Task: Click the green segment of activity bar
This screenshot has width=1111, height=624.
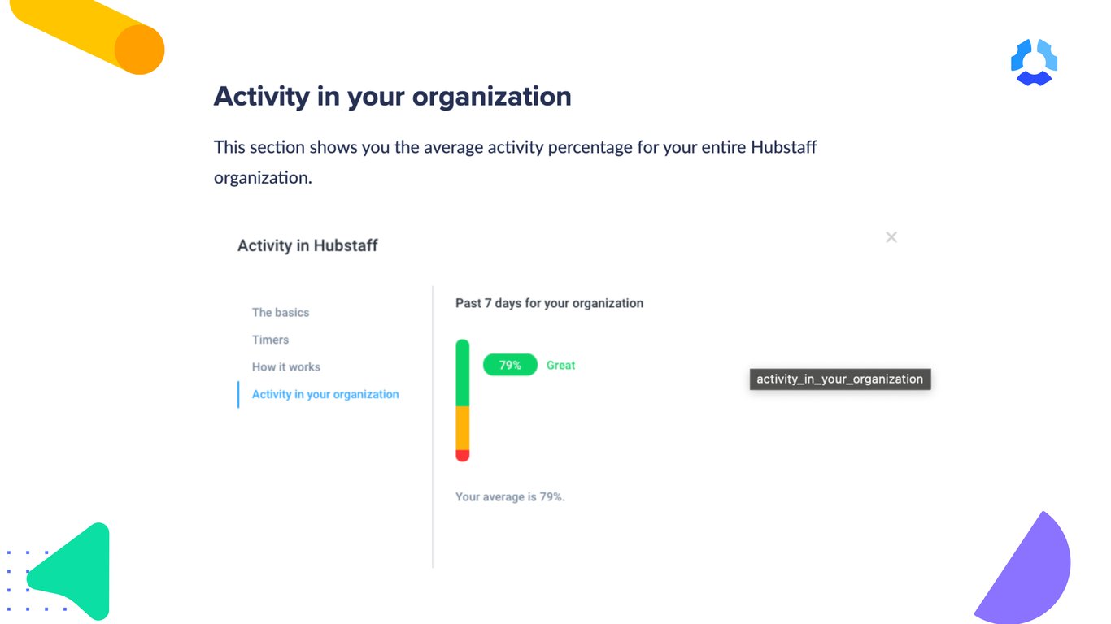Action: (463, 373)
